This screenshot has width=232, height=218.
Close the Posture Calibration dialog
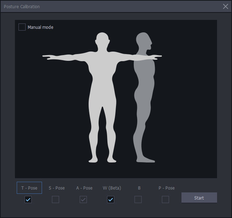click(226, 6)
